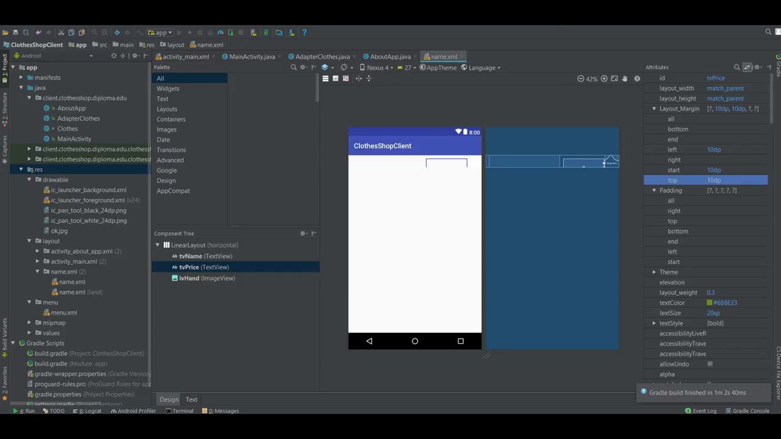Zoom out the design preview with minus icon
Screen dimensions: 781x439
pyautogui.click(x=581, y=79)
